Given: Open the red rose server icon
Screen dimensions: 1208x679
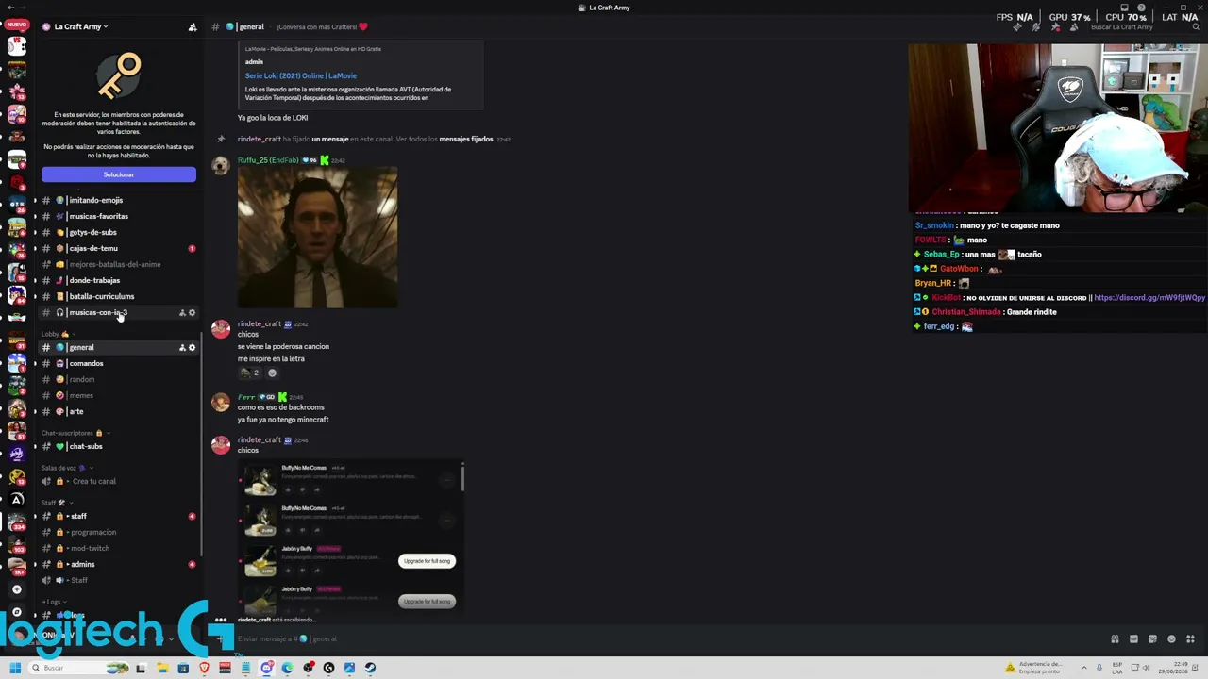Looking at the screenshot, I should (x=16, y=182).
